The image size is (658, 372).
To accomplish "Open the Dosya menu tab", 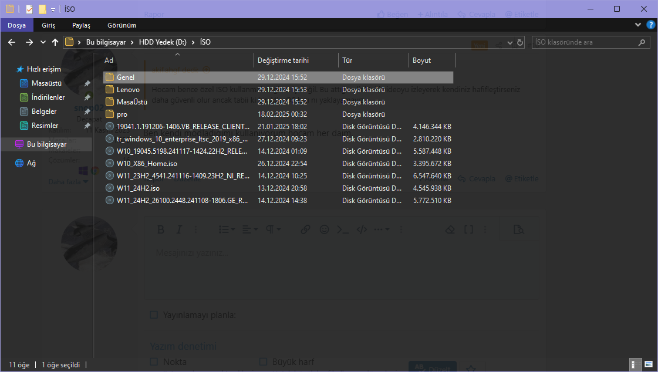I will point(17,25).
